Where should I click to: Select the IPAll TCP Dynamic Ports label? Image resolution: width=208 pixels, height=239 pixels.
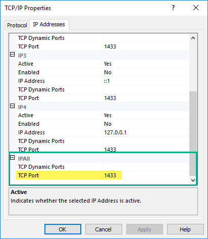pos(41,167)
